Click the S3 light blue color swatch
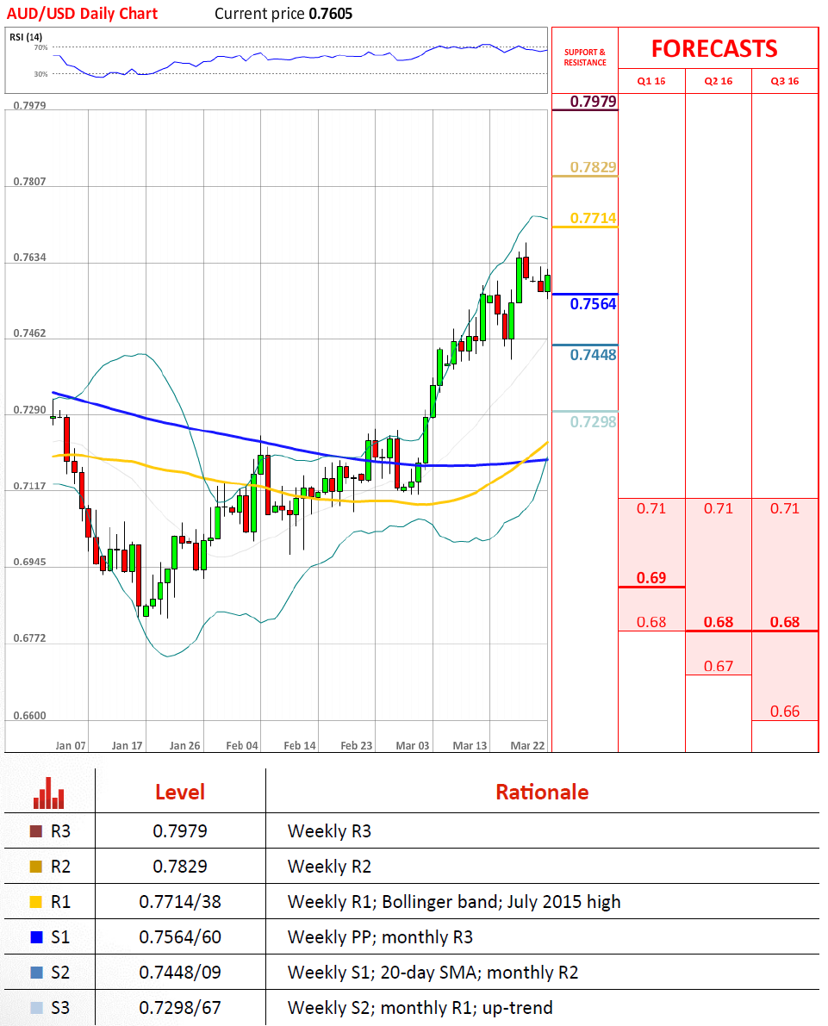The height and width of the screenshot is (1026, 828). pyautogui.click(x=36, y=1008)
